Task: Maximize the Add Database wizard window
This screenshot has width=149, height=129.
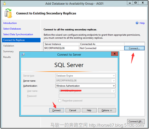Action: [x=135, y=3]
